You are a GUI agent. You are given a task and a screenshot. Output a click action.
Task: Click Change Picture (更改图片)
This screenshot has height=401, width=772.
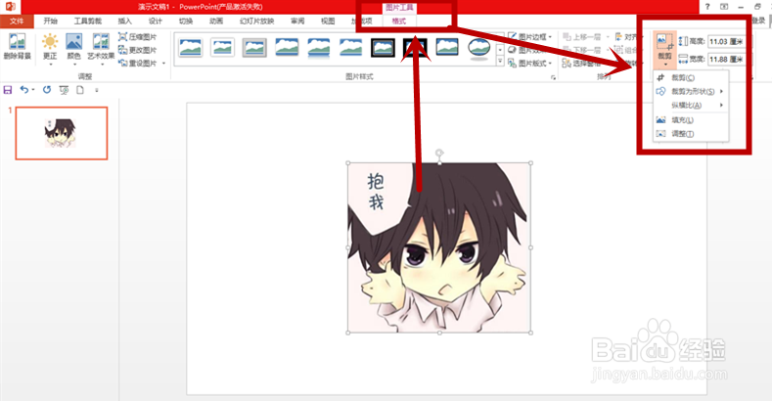(137, 50)
